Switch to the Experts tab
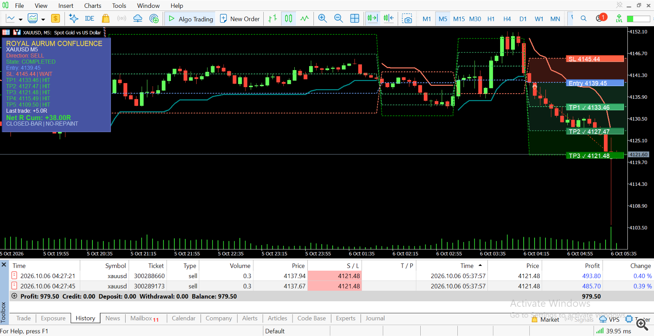654x336 pixels. (x=346, y=318)
